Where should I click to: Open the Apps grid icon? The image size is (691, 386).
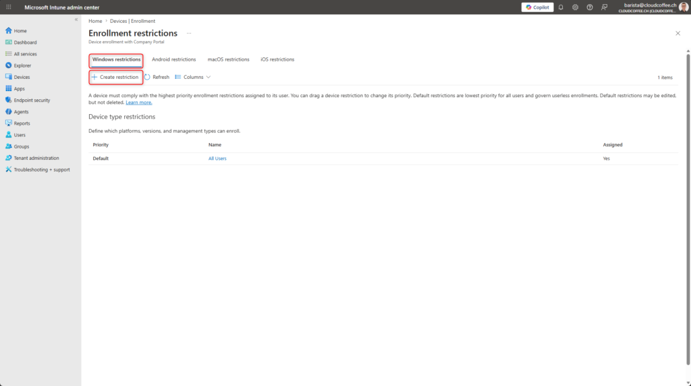[8, 88]
